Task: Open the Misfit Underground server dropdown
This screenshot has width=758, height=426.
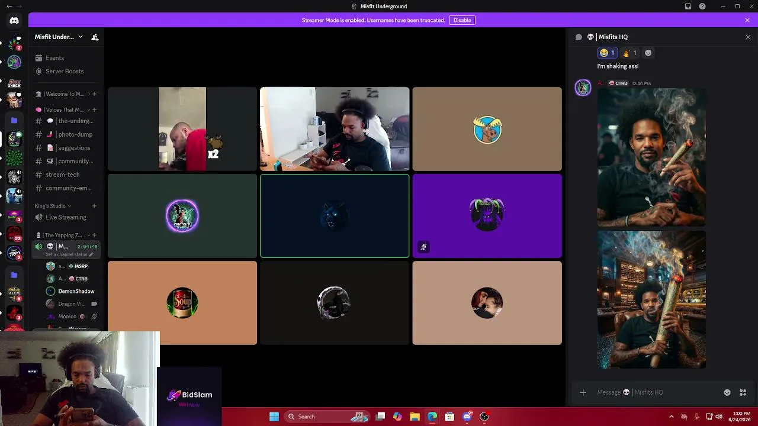Action: (x=59, y=37)
